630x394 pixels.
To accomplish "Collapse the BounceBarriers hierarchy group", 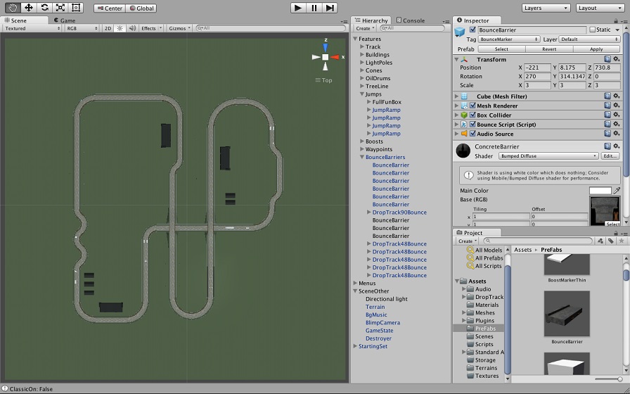I will tap(361, 157).
